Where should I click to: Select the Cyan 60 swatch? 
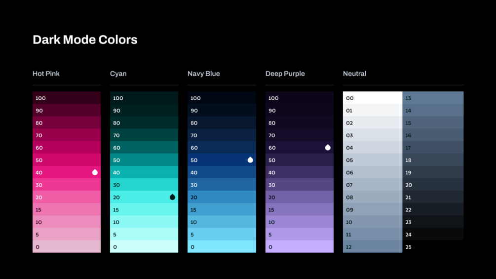pyautogui.click(x=144, y=148)
